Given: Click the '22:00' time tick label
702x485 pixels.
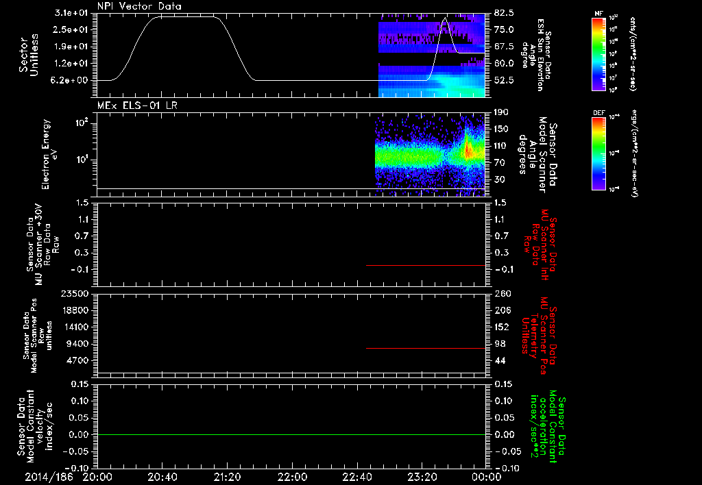Looking at the screenshot, I should pyautogui.click(x=292, y=477).
